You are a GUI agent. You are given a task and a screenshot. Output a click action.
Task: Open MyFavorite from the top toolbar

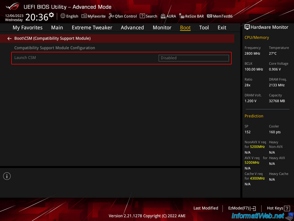94,16
